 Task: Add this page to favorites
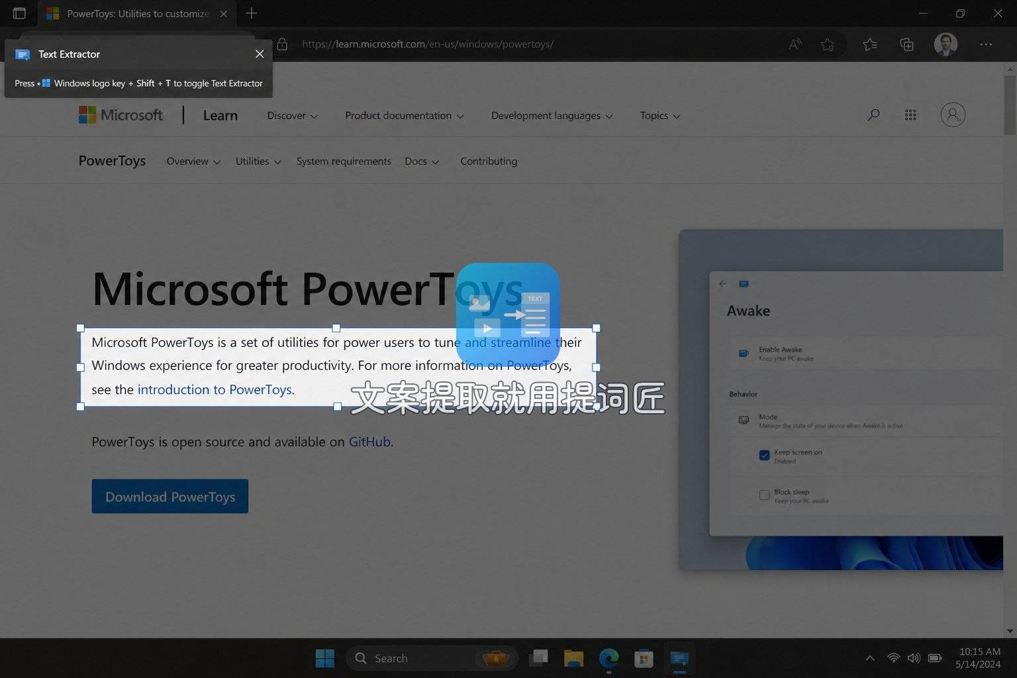[x=828, y=44]
